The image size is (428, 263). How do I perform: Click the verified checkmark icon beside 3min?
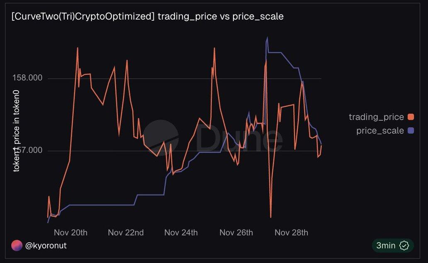pos(404,246)
